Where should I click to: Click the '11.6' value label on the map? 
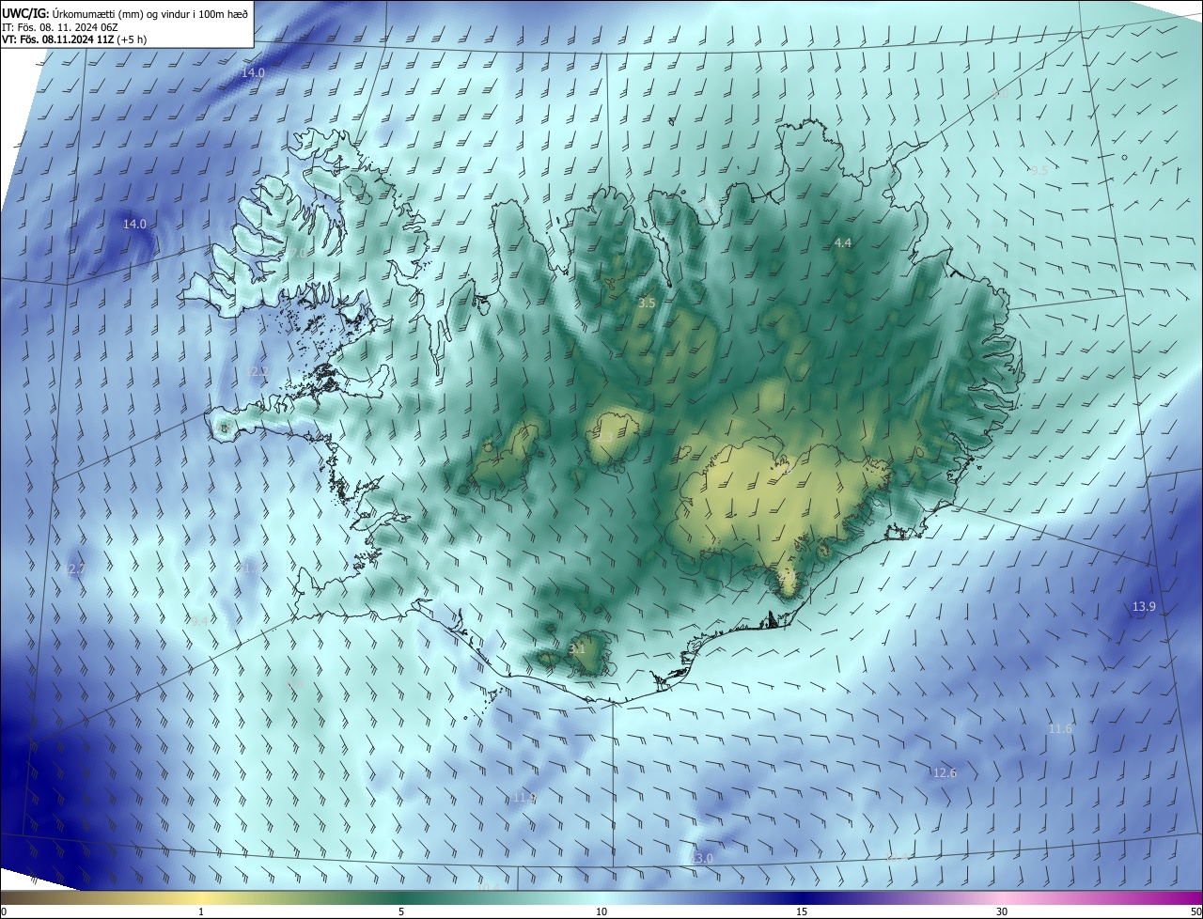pos(1060,728)
